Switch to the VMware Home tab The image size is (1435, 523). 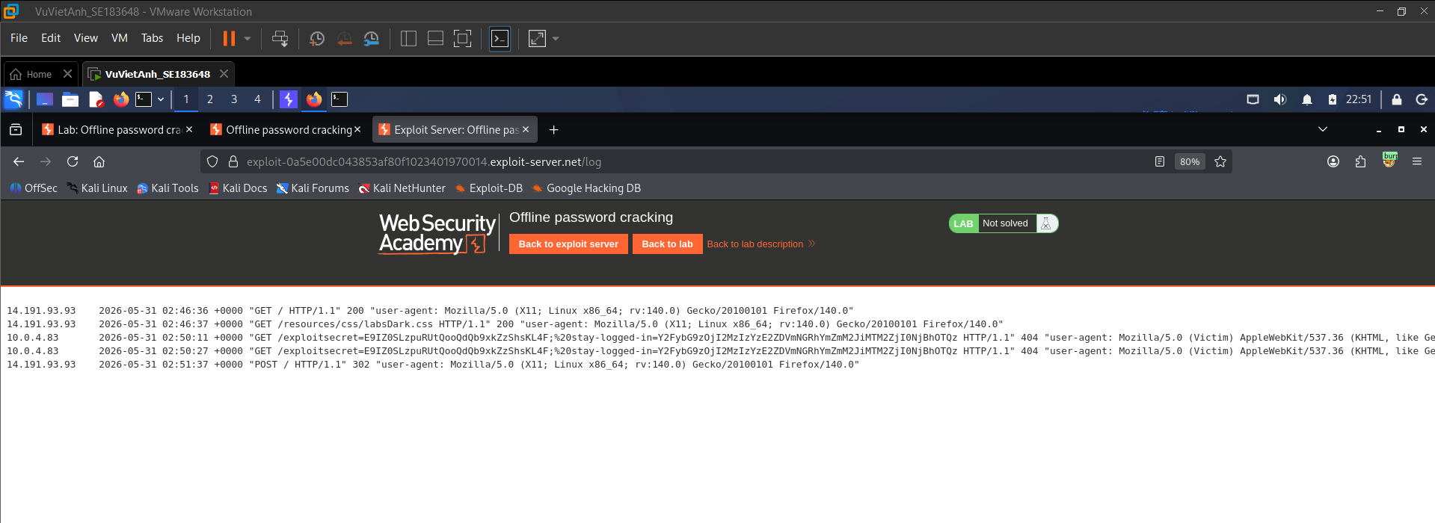coord(31,74)
